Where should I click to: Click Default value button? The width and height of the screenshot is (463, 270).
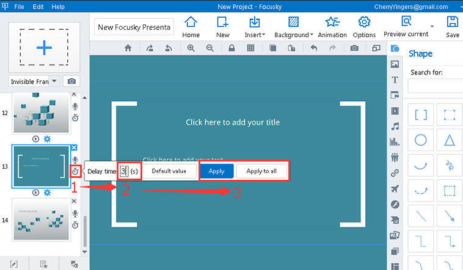coord(169,171)
